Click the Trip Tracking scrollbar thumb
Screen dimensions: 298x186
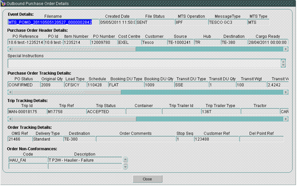tap(74, 119)
